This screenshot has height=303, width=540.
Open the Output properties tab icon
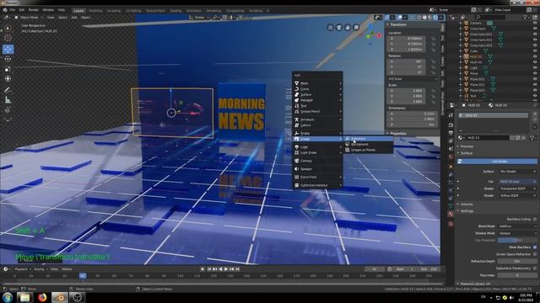[x=451, y=133]
